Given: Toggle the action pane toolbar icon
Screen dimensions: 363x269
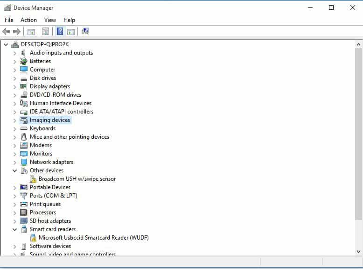Looking at the screenshot, I should pos(71,31).
